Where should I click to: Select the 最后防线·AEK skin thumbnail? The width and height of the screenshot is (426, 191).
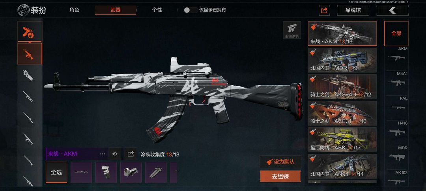[342, 140]
